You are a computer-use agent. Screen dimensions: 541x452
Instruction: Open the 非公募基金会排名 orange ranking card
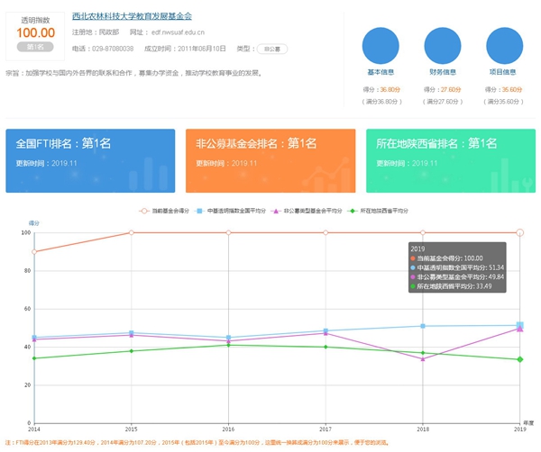tap(270, 160)
